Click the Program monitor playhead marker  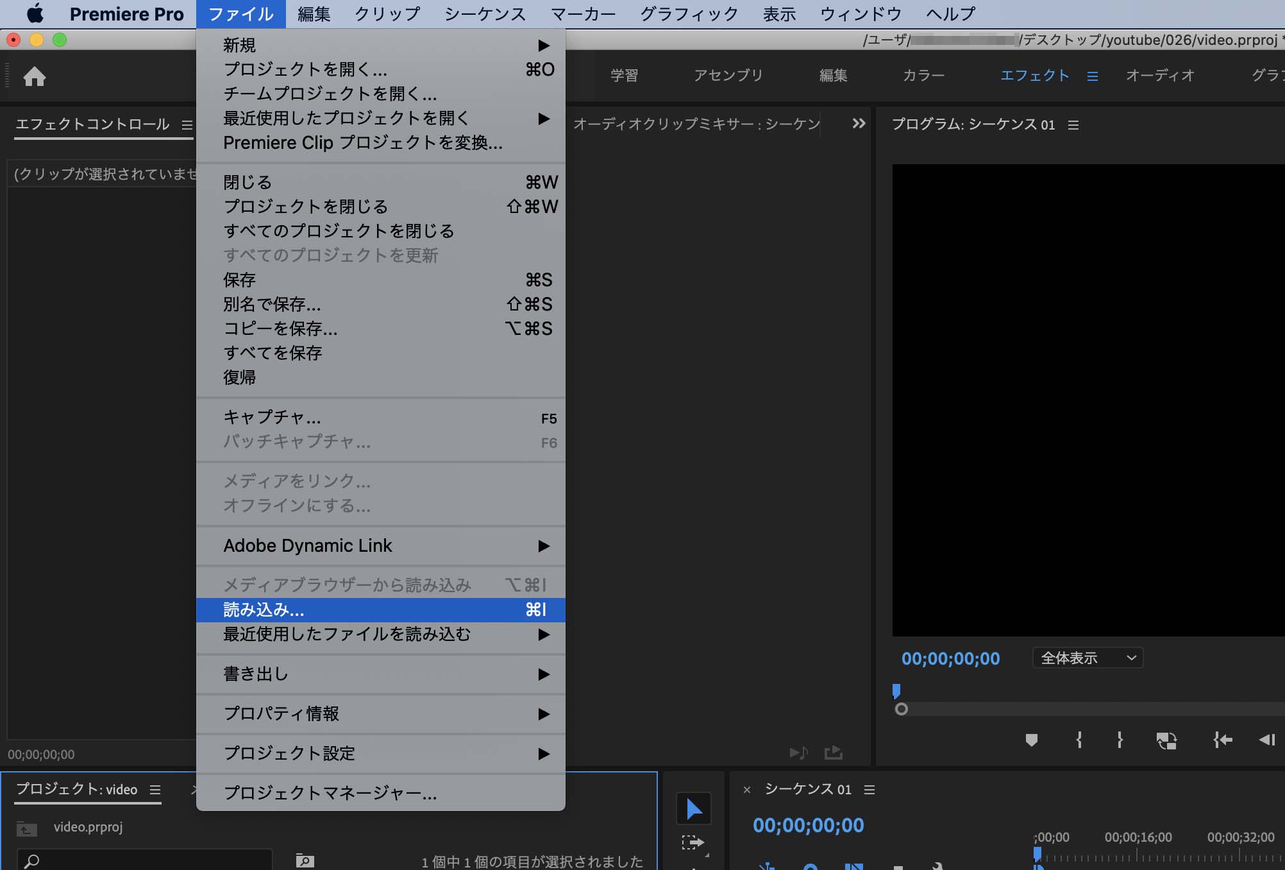pos(896,691)
